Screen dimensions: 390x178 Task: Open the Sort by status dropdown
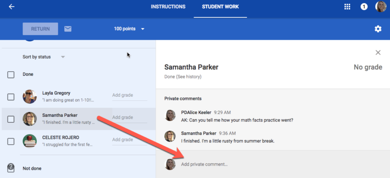pos(44,57)
